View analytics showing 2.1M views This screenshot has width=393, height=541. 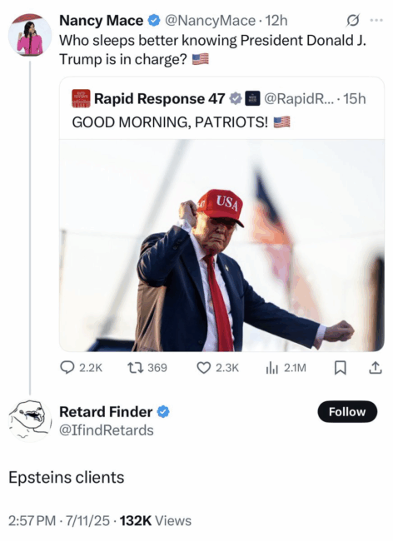coord(286,368)
